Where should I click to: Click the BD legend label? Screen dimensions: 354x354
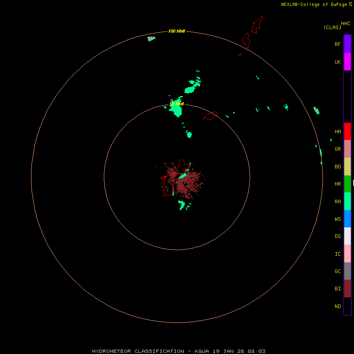click(x=337, y=167)
